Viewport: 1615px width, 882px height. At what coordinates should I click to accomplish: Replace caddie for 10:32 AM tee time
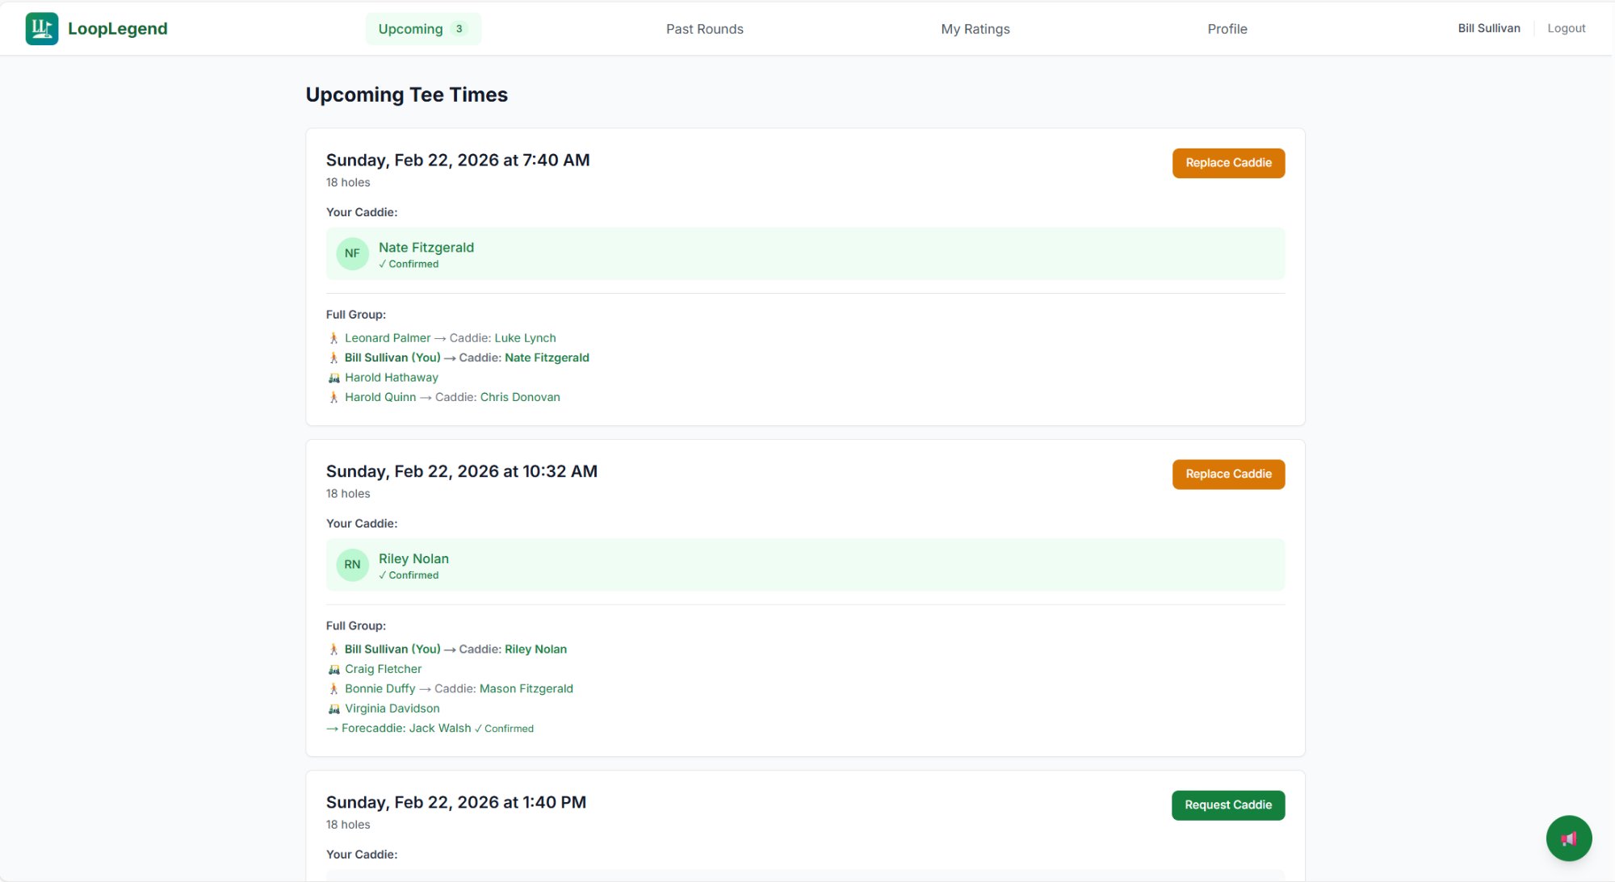[x=1227, y=474]
